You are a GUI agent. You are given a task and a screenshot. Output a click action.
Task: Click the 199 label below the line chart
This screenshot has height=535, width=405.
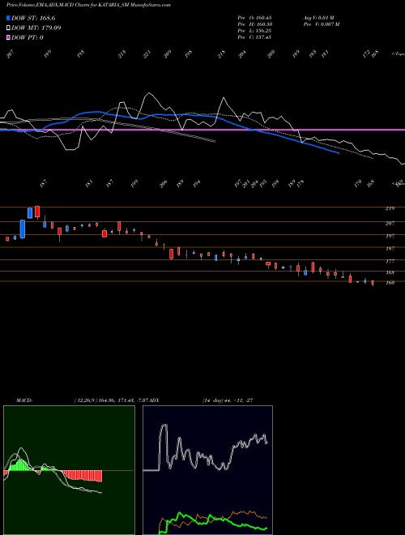[134, 183]
